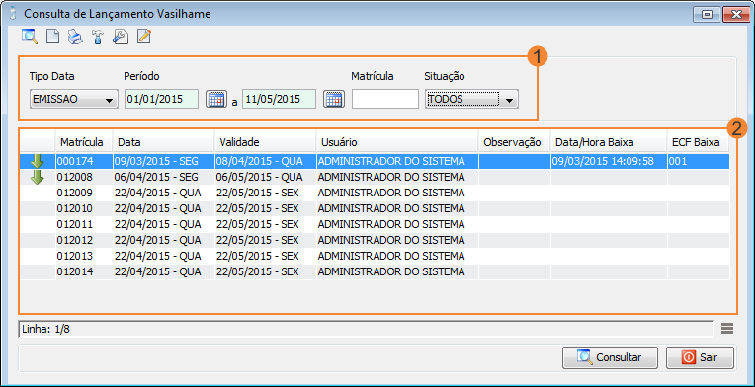The width and height of the screenshot is (755, 387).
Task: Click the pencil edit note toolbar icon
Action: click(x=144, y=37)
